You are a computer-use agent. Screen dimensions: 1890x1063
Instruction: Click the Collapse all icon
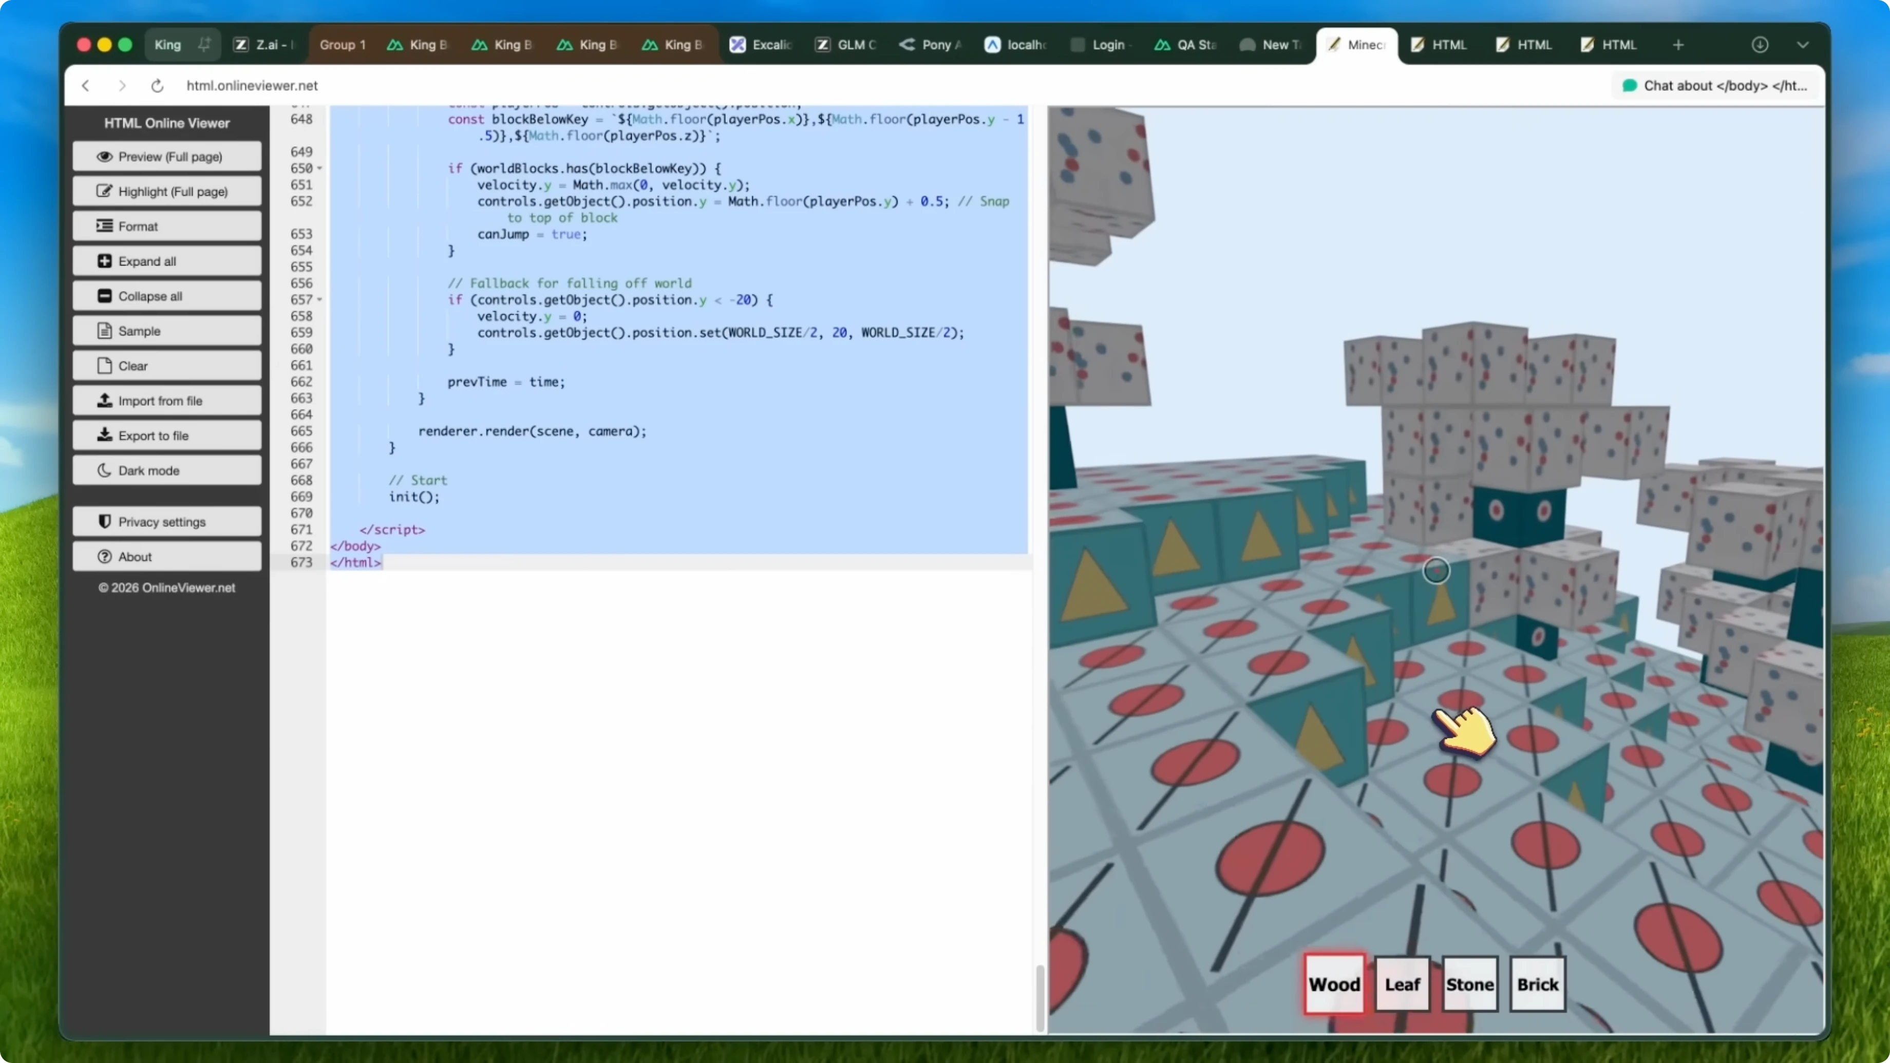click(105, 296)
